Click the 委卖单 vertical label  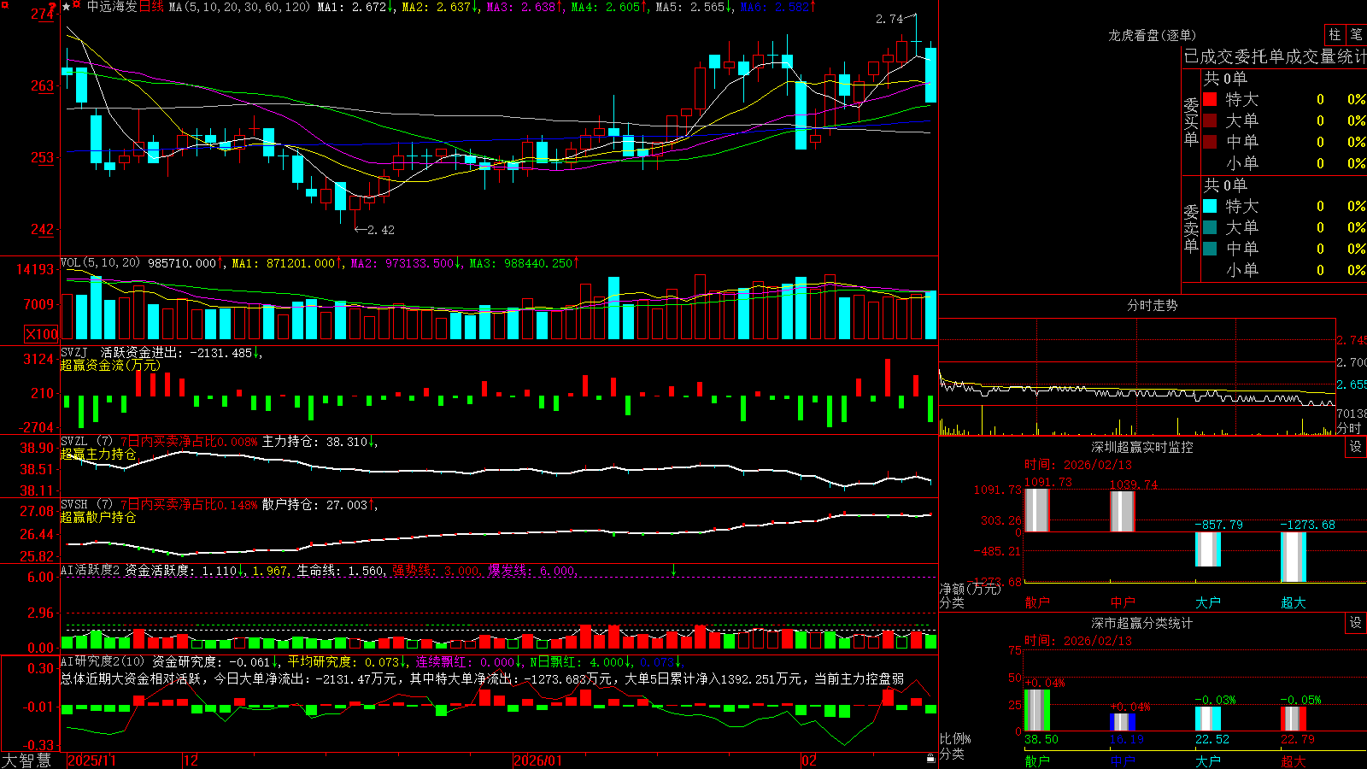[x=1191, y=228]
